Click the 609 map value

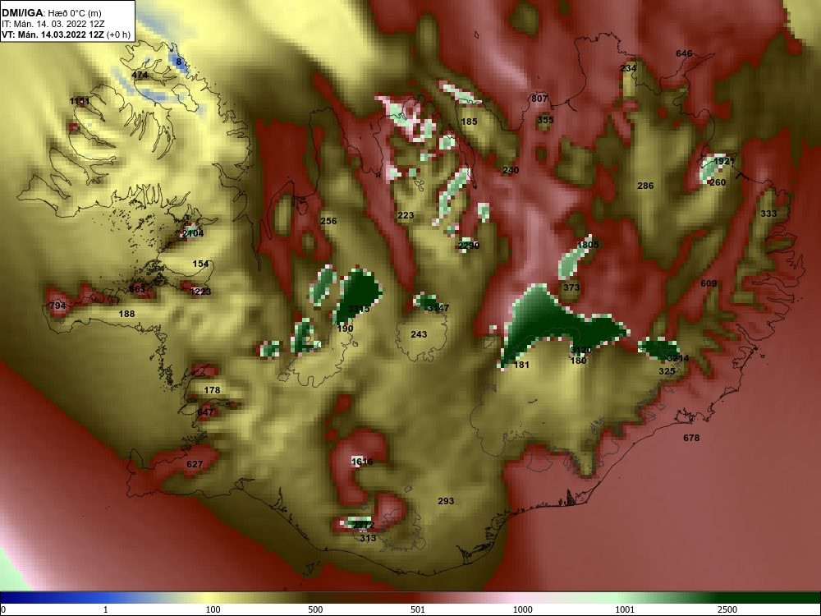tap(709, 283)
